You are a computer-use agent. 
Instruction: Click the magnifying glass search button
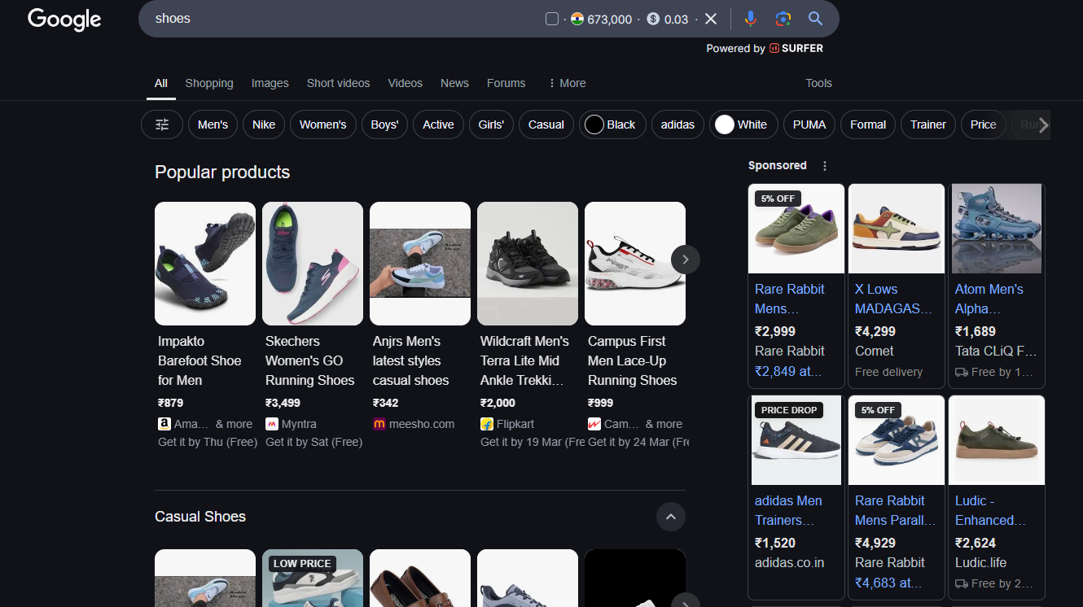815,19
